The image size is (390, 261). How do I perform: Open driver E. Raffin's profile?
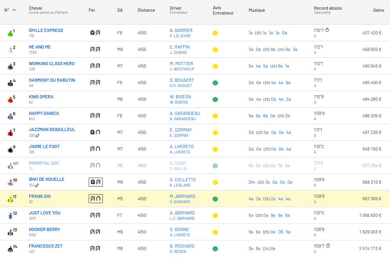click(179, 47)
